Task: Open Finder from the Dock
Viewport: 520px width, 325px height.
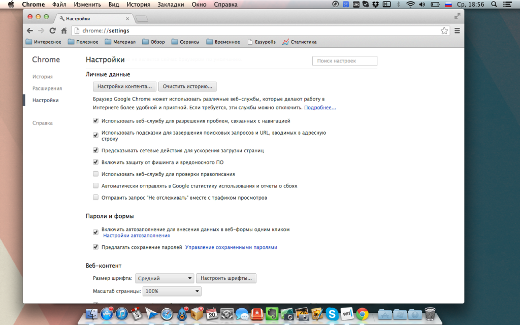Action: [x=92, y=313]
